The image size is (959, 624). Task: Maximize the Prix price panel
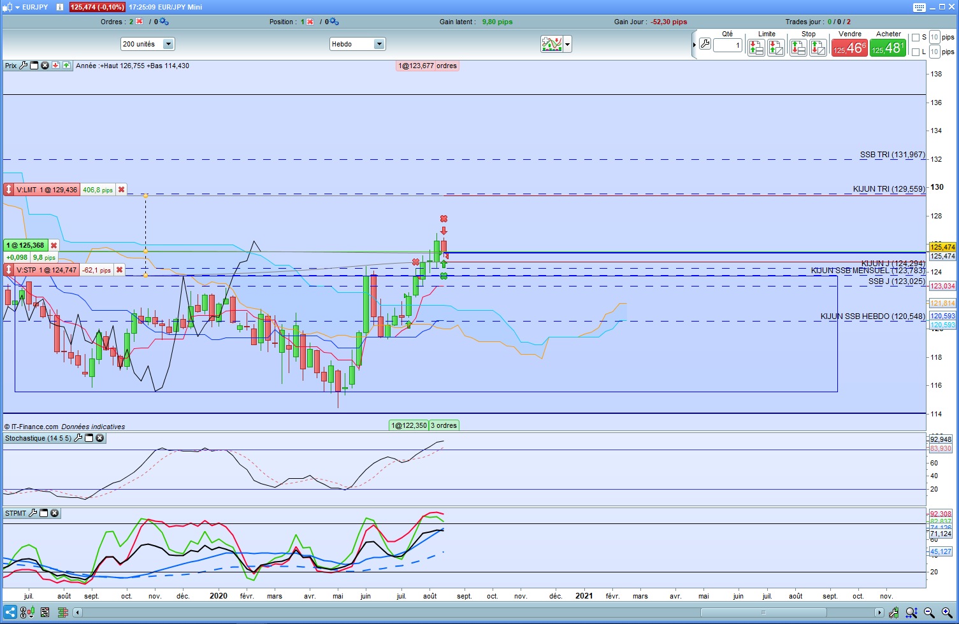click(x=34, y=66)
